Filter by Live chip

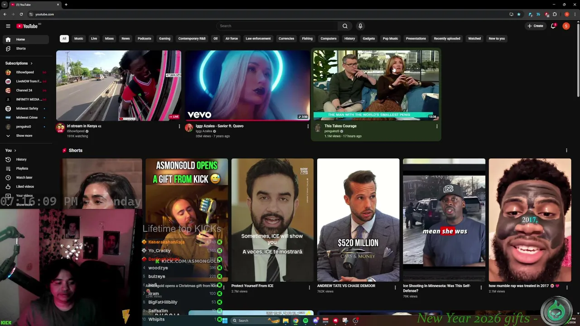[x=94, y=38]
